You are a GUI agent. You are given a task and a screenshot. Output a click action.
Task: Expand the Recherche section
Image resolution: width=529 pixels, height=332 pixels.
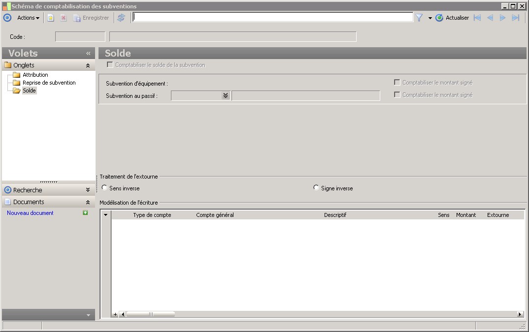coord(88,190)
